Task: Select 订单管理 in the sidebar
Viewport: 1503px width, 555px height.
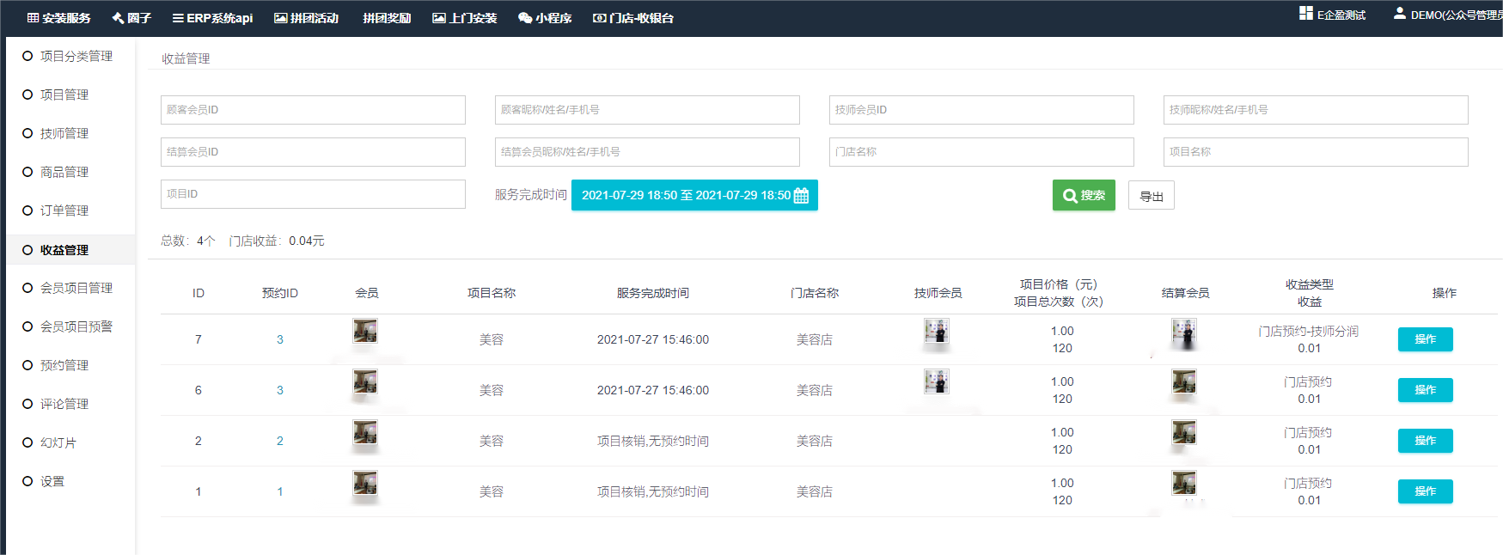Action: (x=64, y=210)
